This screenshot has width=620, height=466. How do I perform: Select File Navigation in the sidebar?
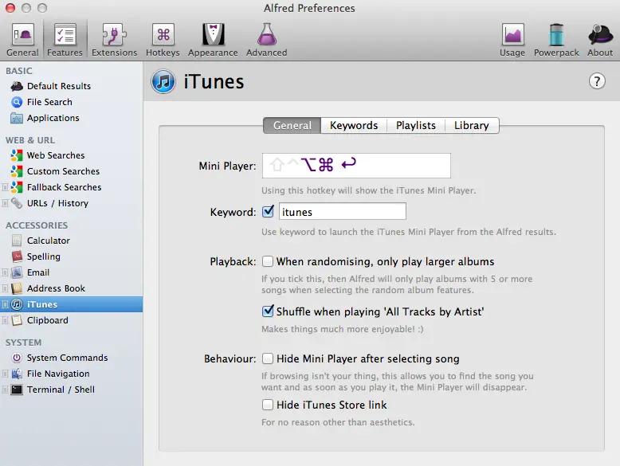71,374
